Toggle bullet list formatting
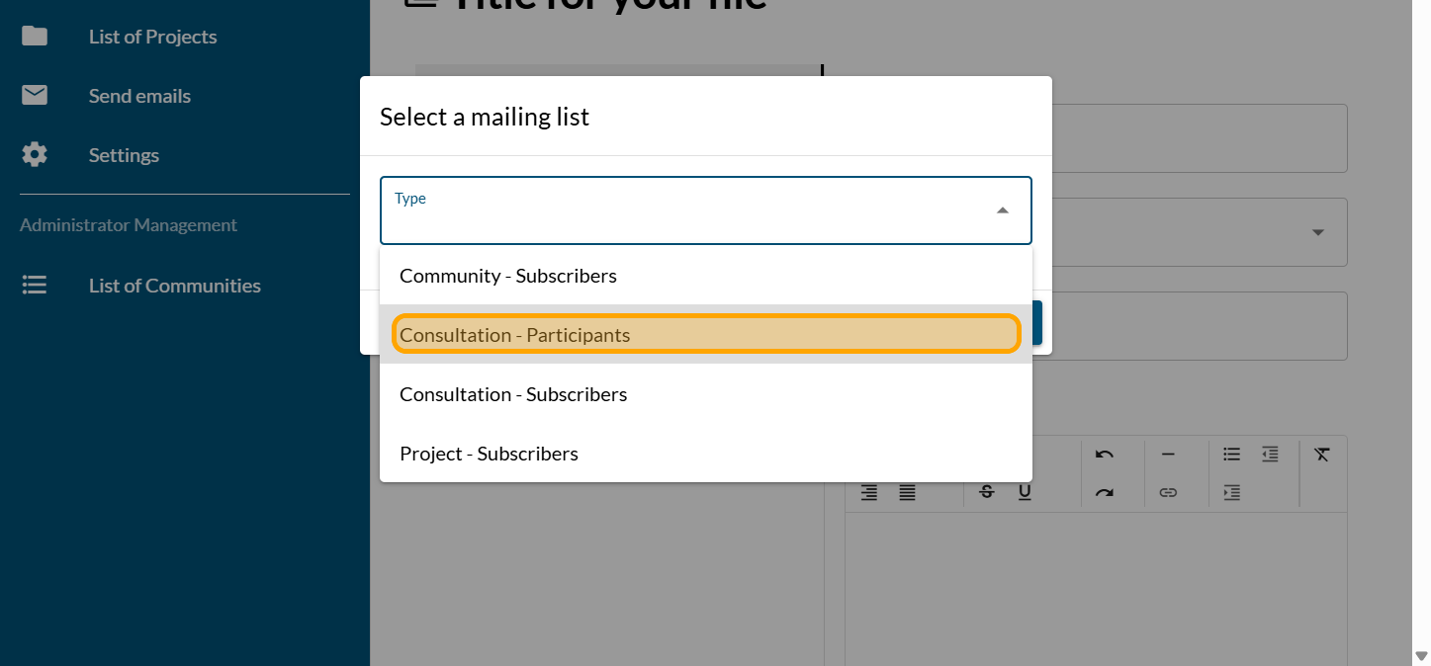This screenshot has width=1431, height=666. coord(1231,455)
